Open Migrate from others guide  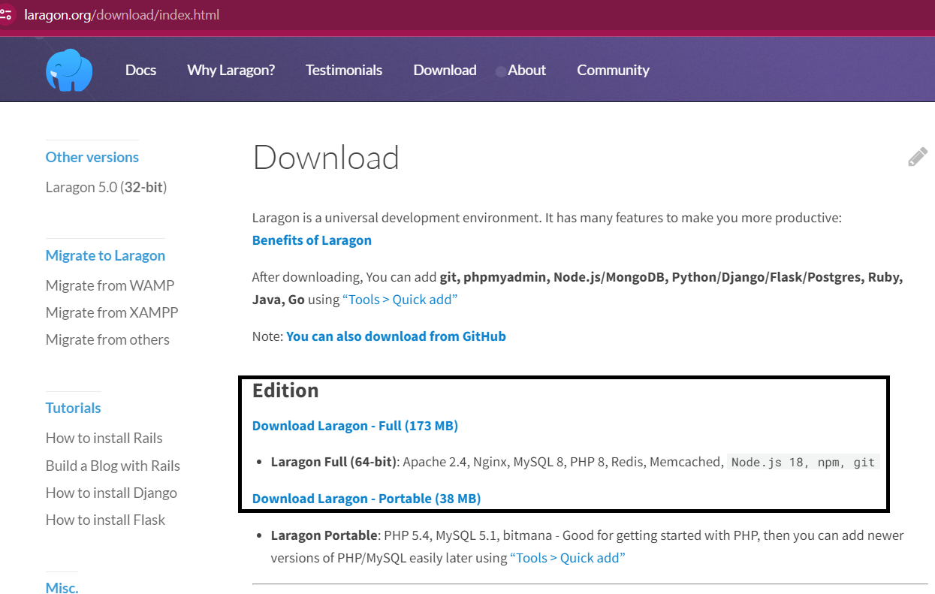pyautogui.click(x=107, y=339)
